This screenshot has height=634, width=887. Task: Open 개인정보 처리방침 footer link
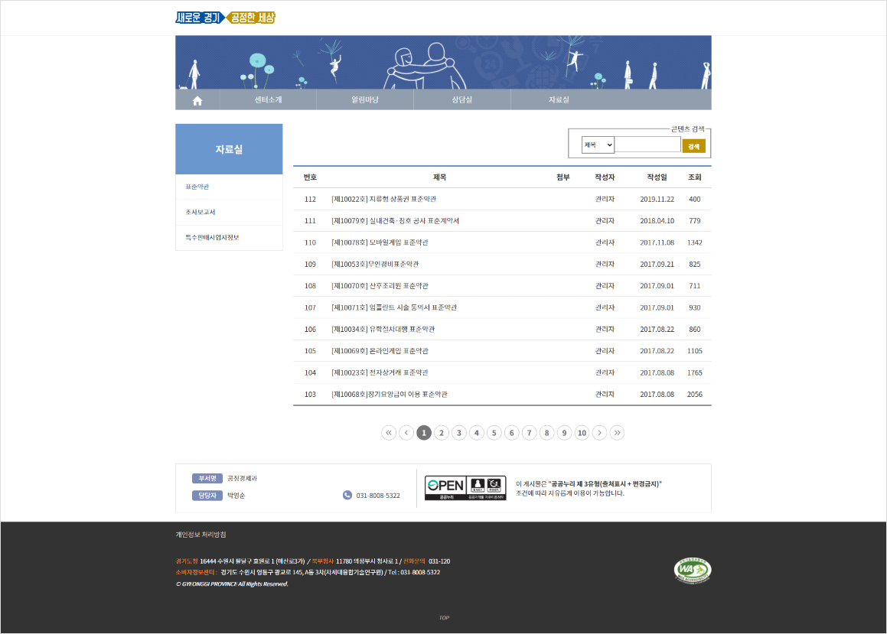(x=201, y=535)
